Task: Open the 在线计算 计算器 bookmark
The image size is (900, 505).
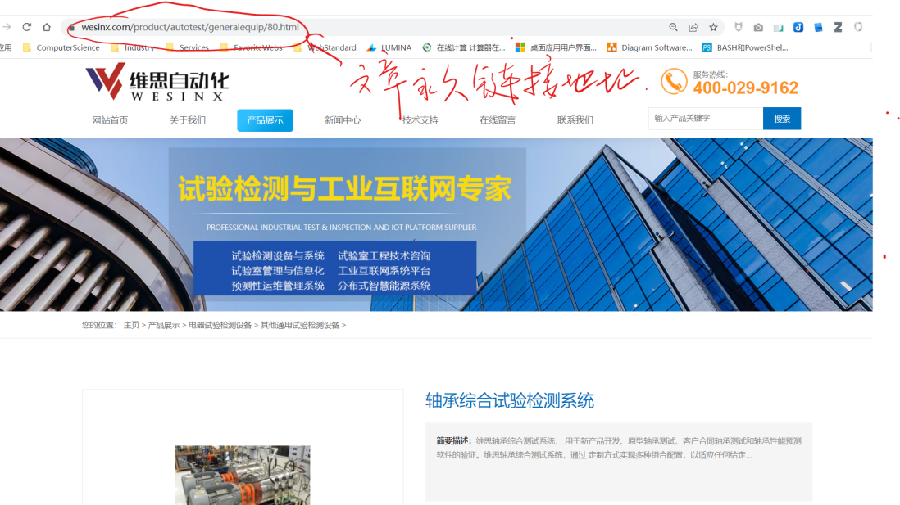Action: (464, 47)
